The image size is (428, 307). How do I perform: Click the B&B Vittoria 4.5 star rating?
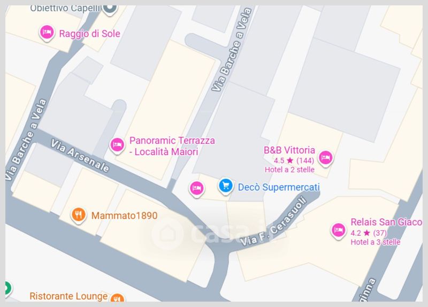[x=294, y=160]
